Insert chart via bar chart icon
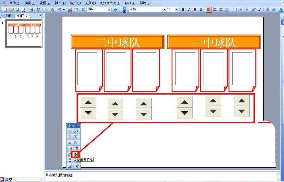The width and height of the screenshot is (284, 182). pos(70,10)
